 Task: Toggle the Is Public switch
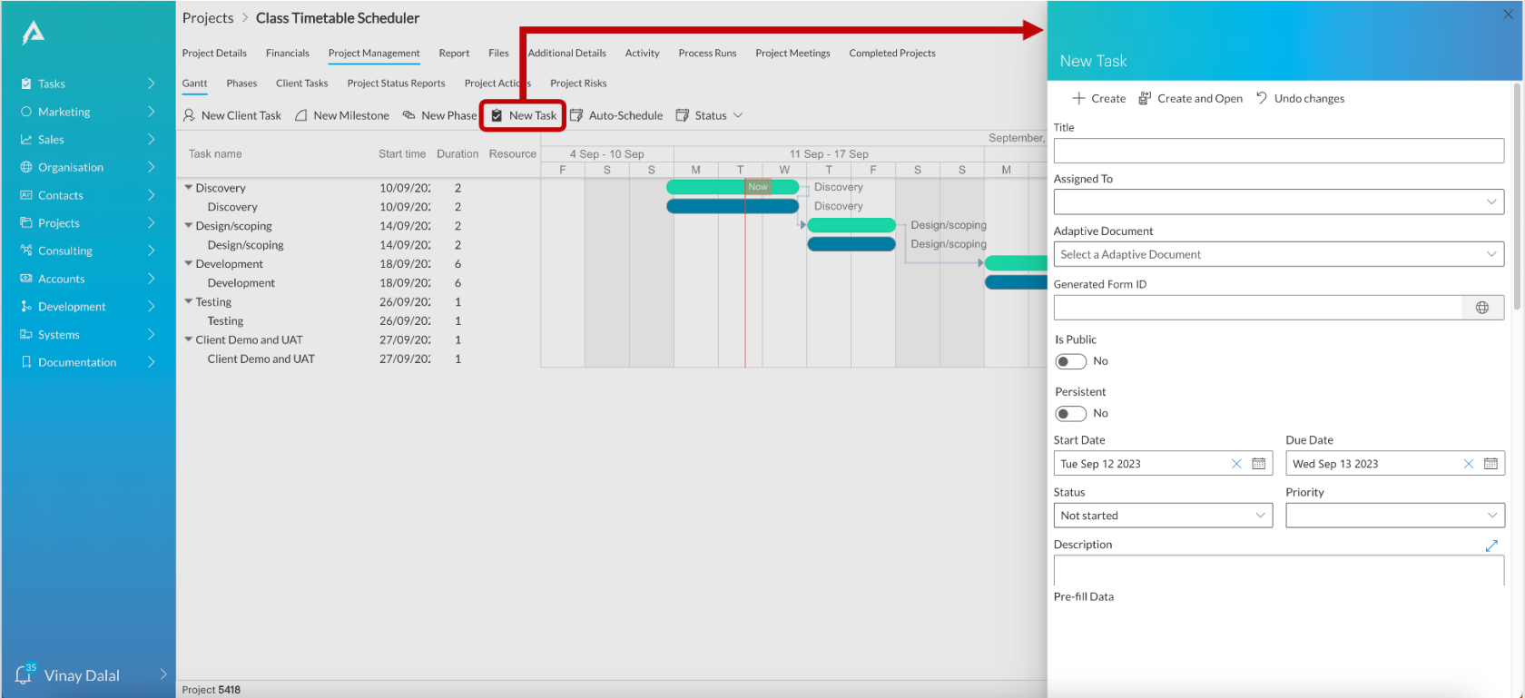(x=1071, y=361)
